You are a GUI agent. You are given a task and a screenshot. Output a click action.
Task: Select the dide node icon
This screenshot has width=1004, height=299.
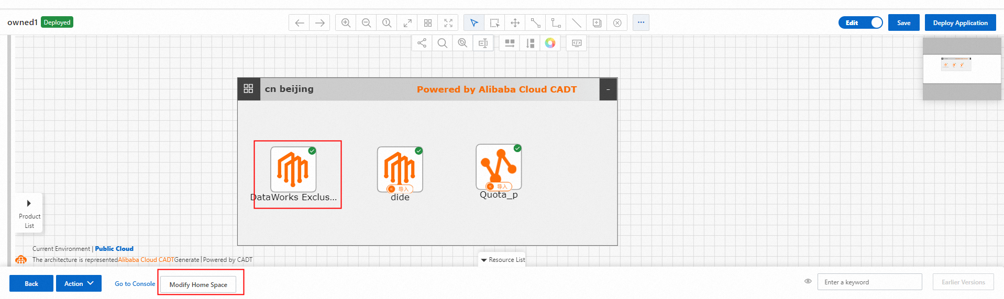400,169
